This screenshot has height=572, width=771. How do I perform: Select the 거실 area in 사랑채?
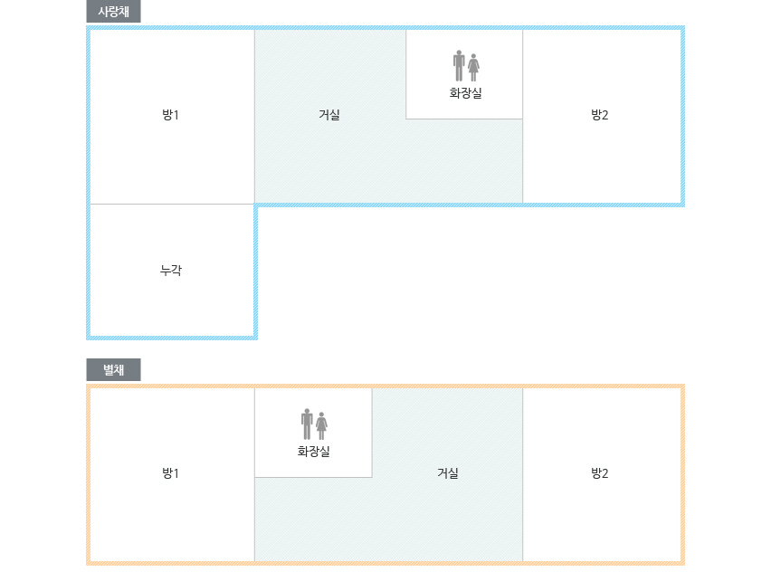click(x=329, y=116)
